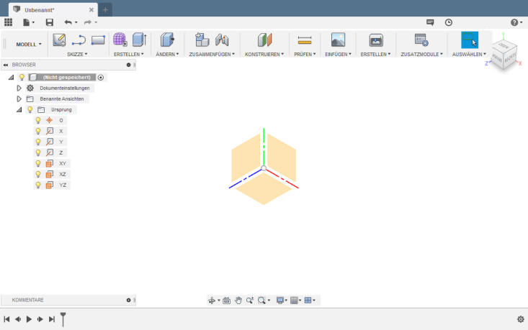Expand the Dokumenteinstellungen node
The width and height of the screenshot is (528, 330).
pos(19,88)
